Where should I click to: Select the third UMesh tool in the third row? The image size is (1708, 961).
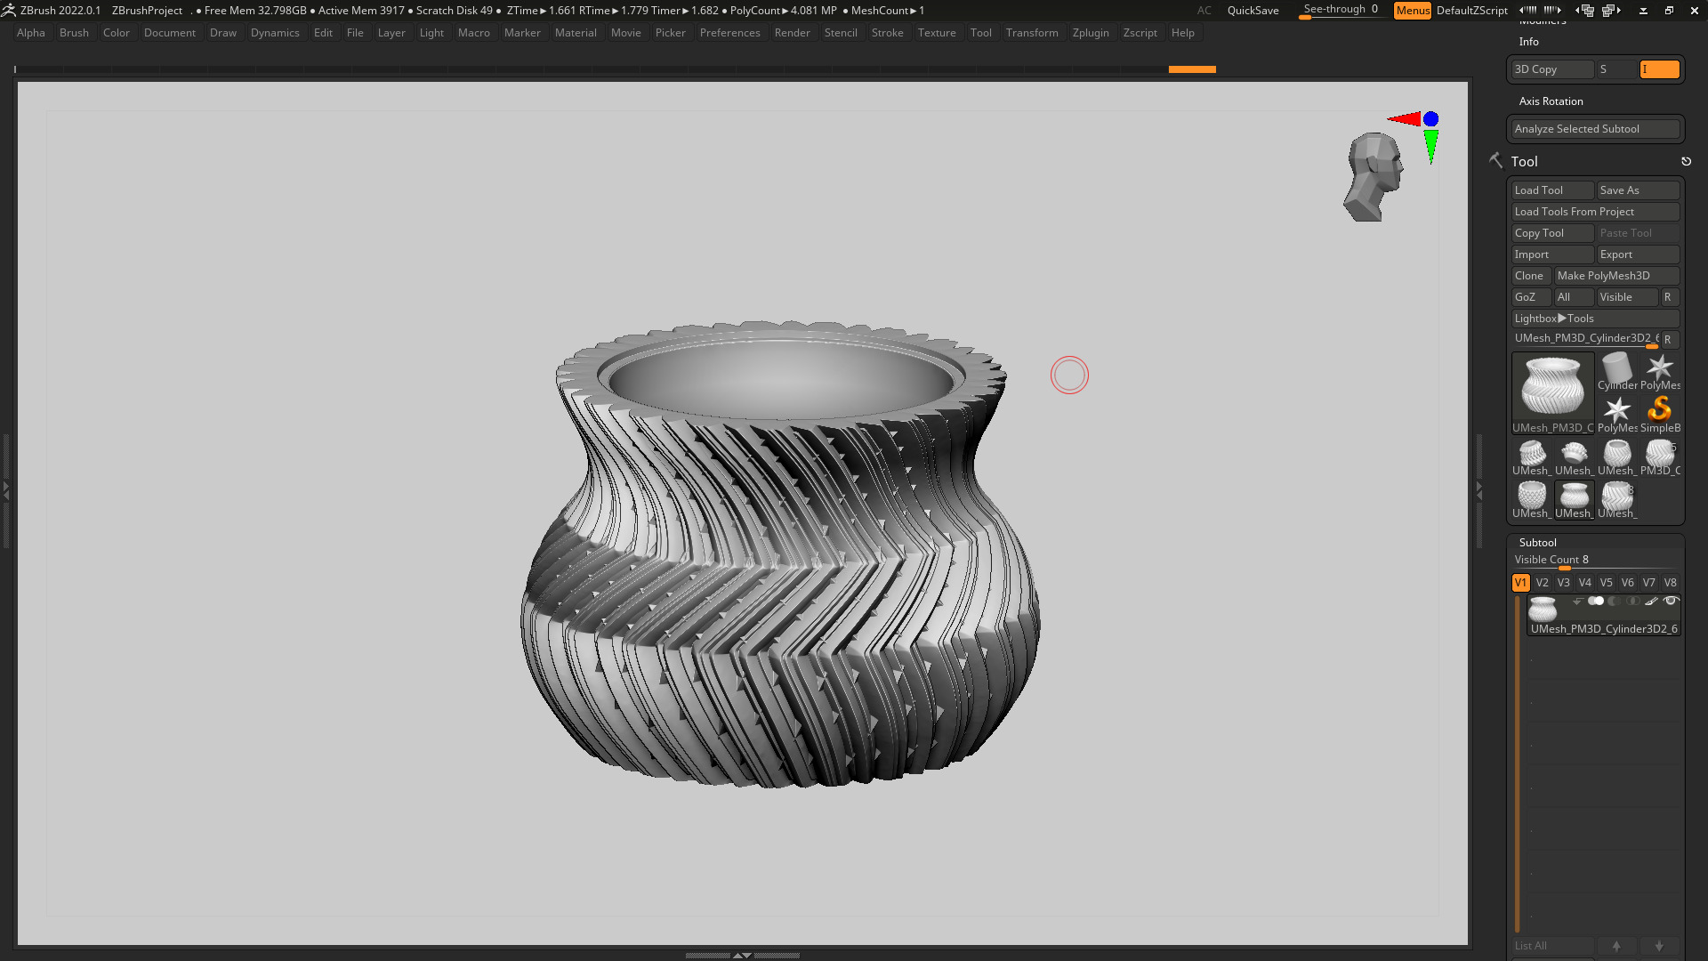1617,456
